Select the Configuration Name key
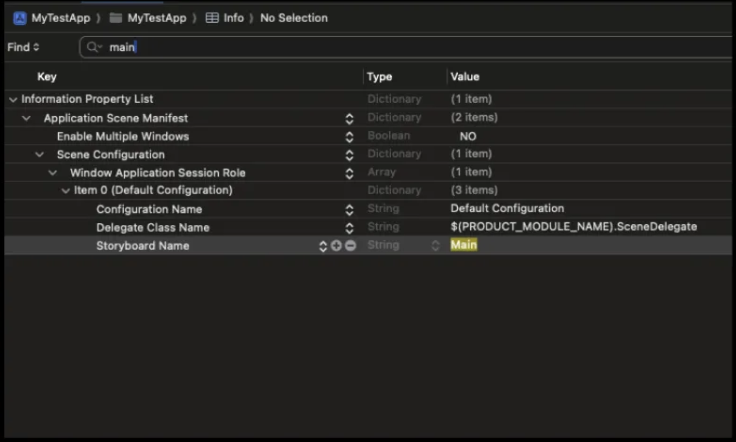The width and height of the screenshot is (736, 442). 149,209
